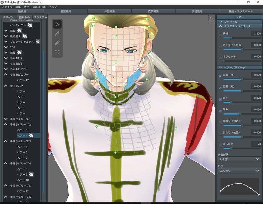This screenshot has height=204, width=263.
Task: Open the ヘルプ menu
Action: [x=53, y=7]
